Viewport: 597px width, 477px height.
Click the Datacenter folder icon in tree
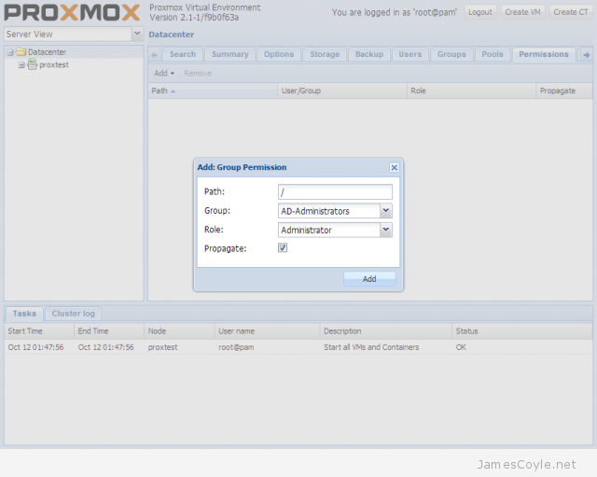pos(21,52)
